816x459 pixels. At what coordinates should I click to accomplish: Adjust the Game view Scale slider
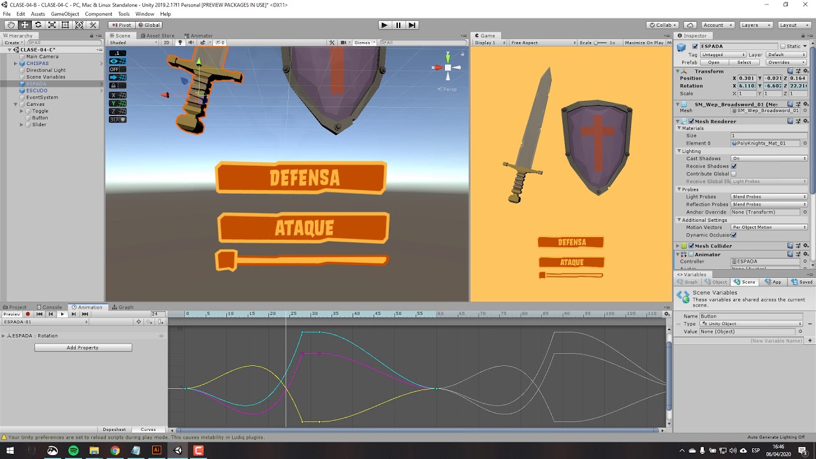click(600, 43)
